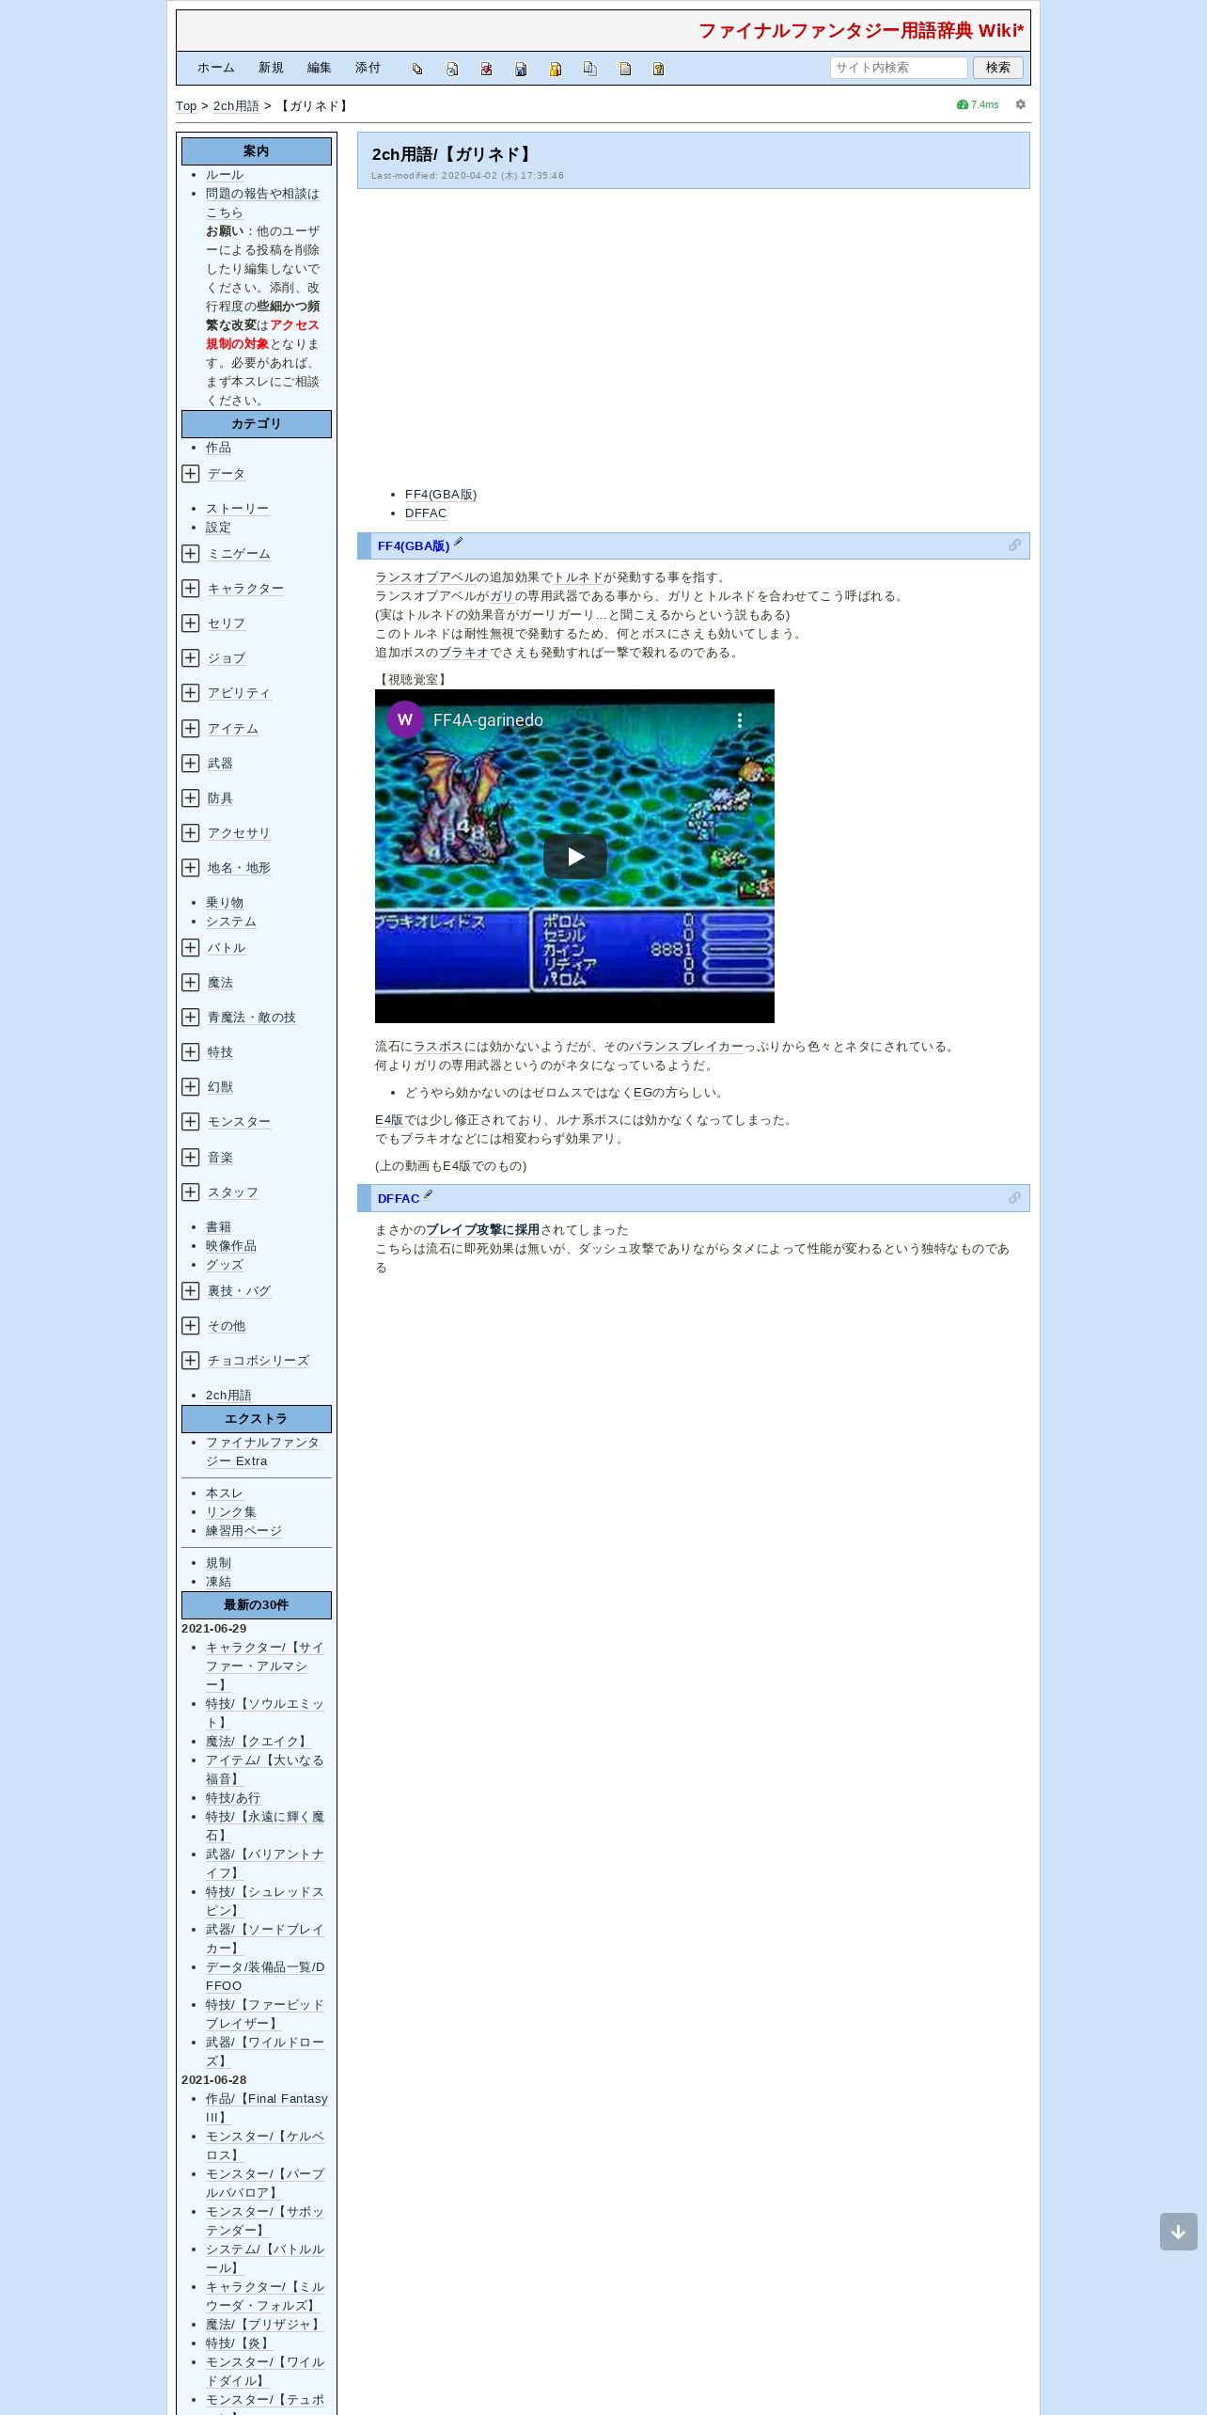Open the システム sidebar link

[231, 922]
